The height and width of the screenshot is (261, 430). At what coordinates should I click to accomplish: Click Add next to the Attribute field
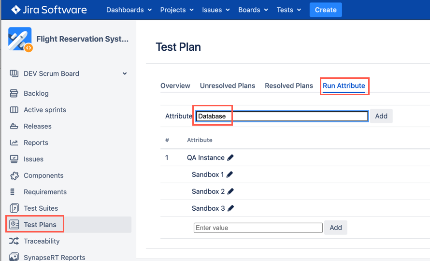381,116
